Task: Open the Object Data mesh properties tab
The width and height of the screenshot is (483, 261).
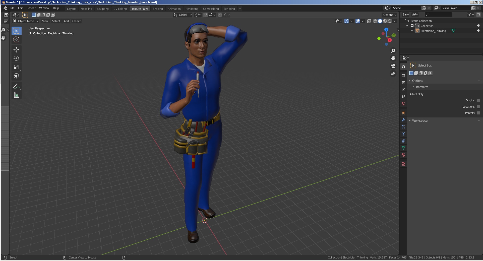Action: coord(403,148)
